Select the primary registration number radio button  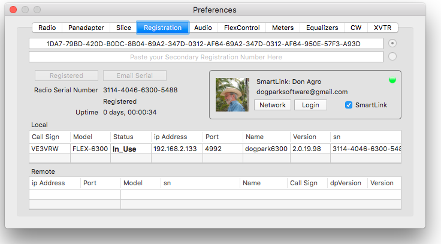[392, 44]
